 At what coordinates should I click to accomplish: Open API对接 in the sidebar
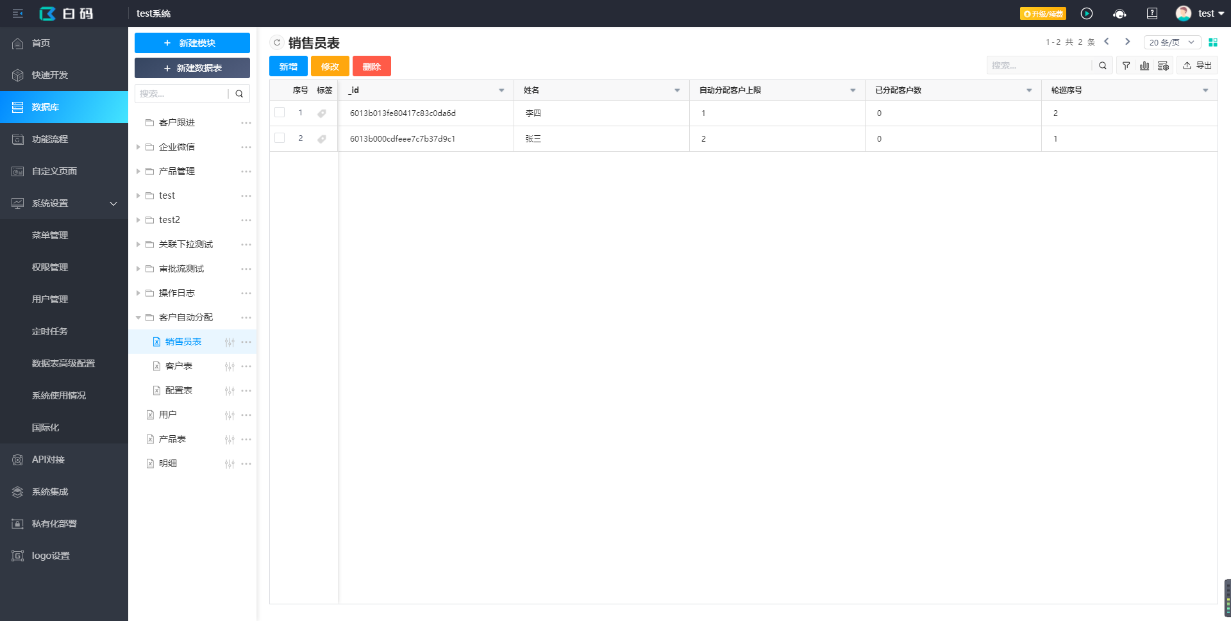tap(64, 460)
